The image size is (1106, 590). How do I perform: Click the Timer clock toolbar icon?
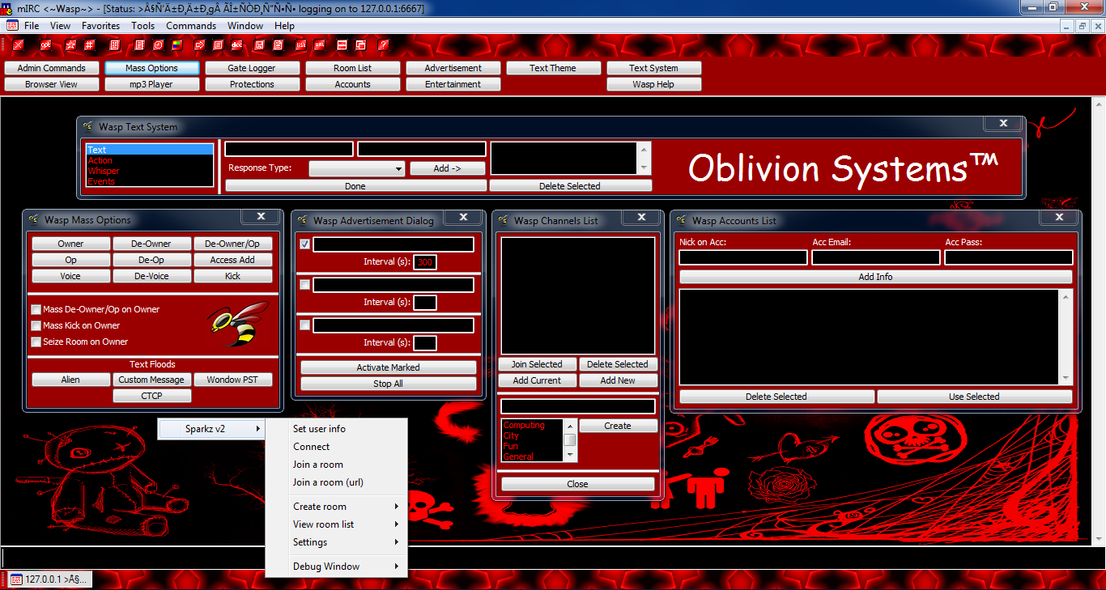[x=158, y=45]
